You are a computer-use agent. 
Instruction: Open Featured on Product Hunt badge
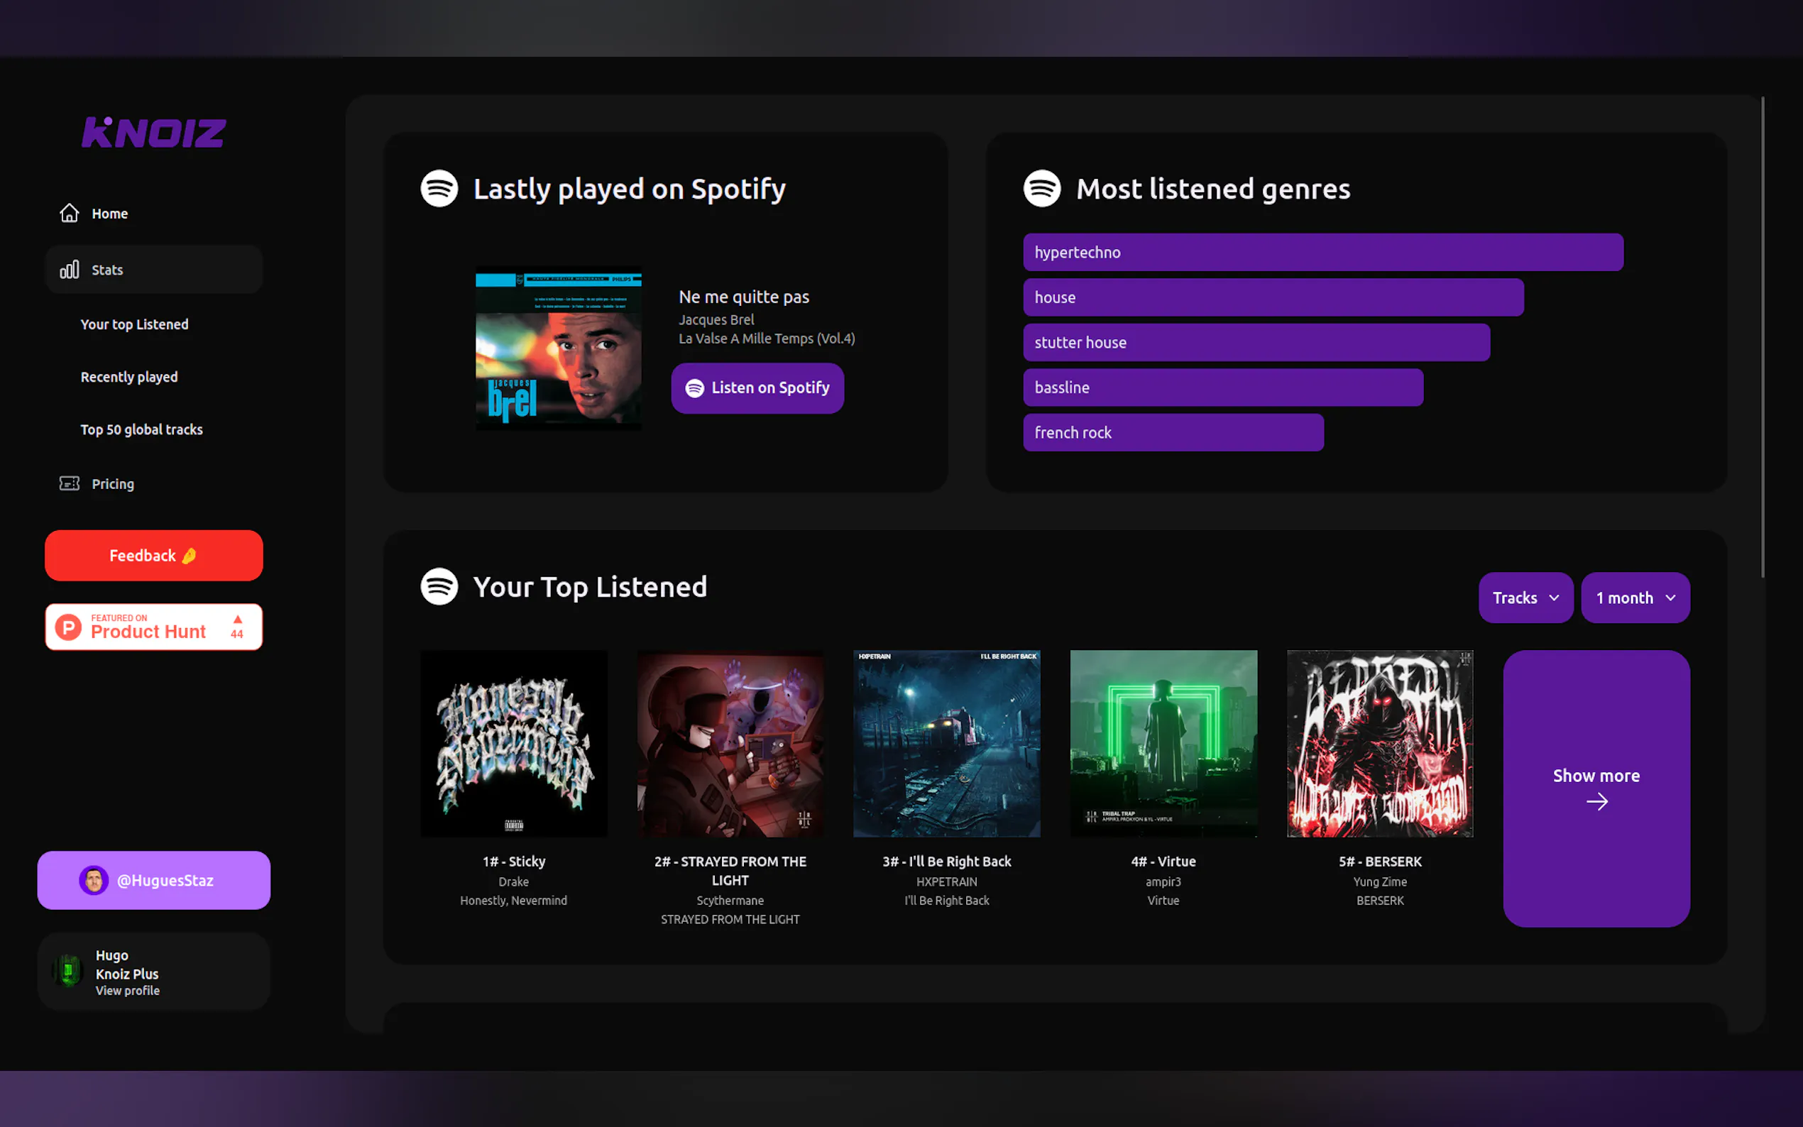[153, 627]
